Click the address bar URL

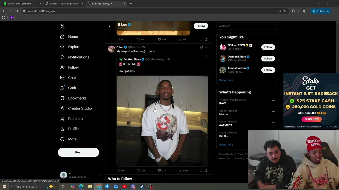(x=41, y=11)
